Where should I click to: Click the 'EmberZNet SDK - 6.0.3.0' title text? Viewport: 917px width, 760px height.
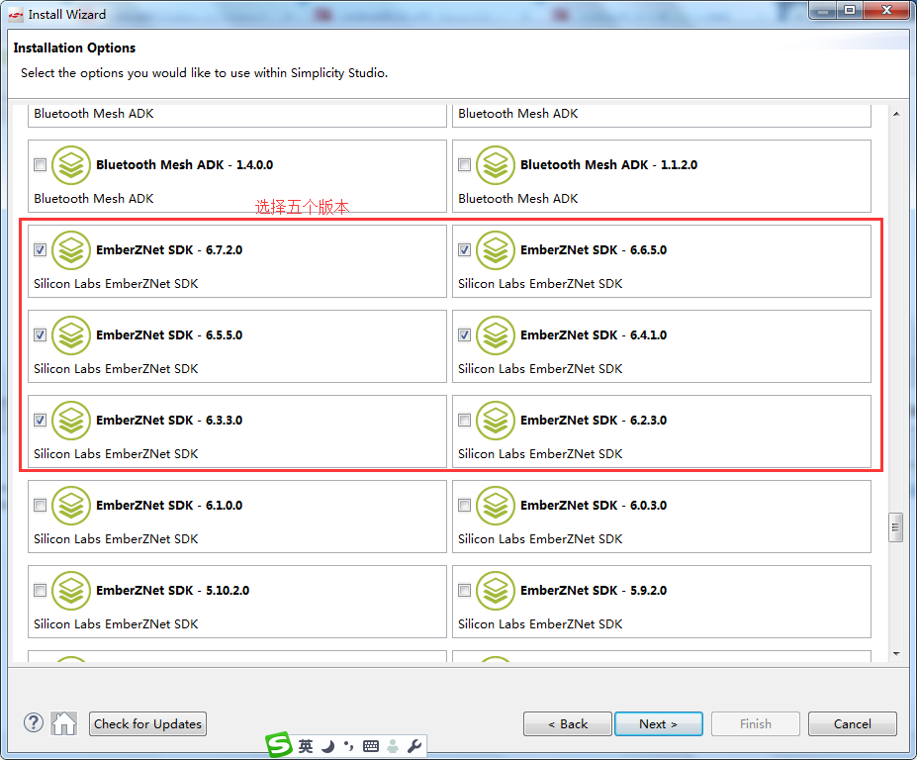pyautogui.click(x=594, y=506)
